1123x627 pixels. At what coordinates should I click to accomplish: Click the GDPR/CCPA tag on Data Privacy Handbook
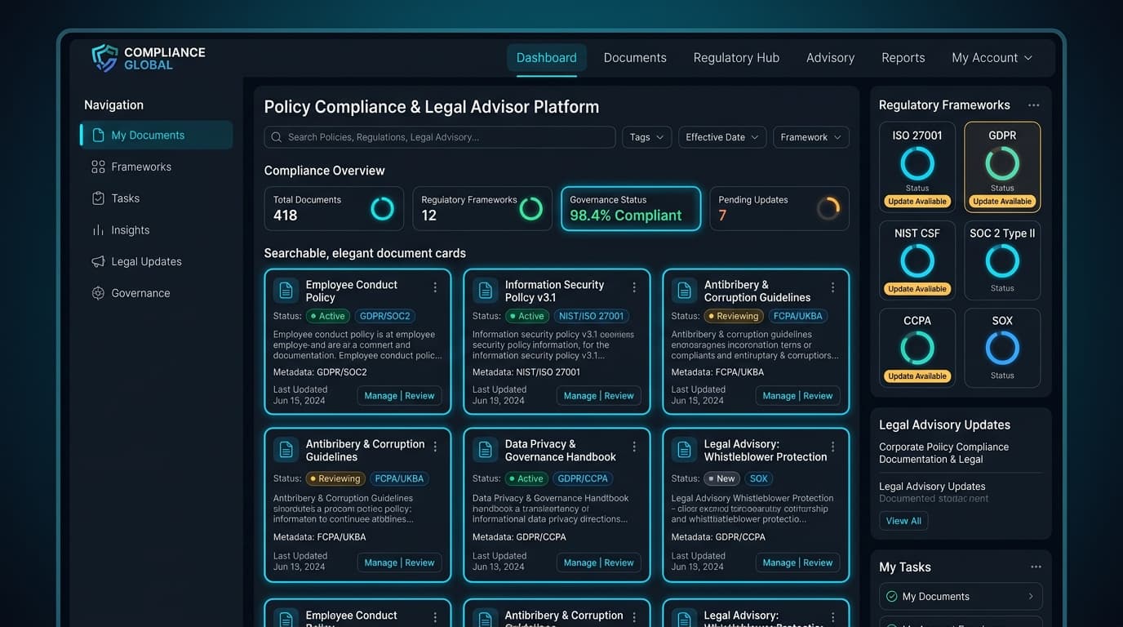tap(584, 478)
